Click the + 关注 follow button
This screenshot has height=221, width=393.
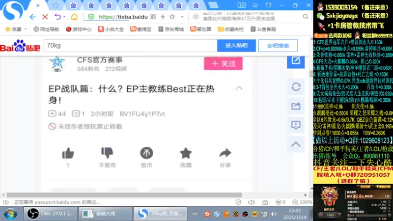[223, 64]
